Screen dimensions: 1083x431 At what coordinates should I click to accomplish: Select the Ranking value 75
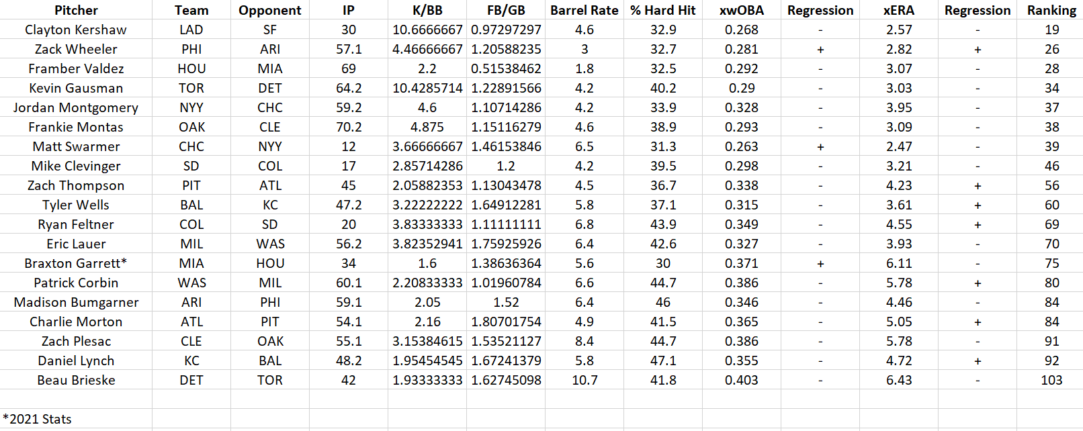pos(1051,263)
